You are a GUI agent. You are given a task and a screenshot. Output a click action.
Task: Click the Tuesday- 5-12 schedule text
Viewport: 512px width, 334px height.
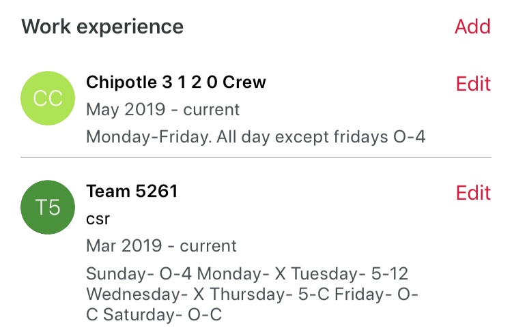[x=350, y=274]
